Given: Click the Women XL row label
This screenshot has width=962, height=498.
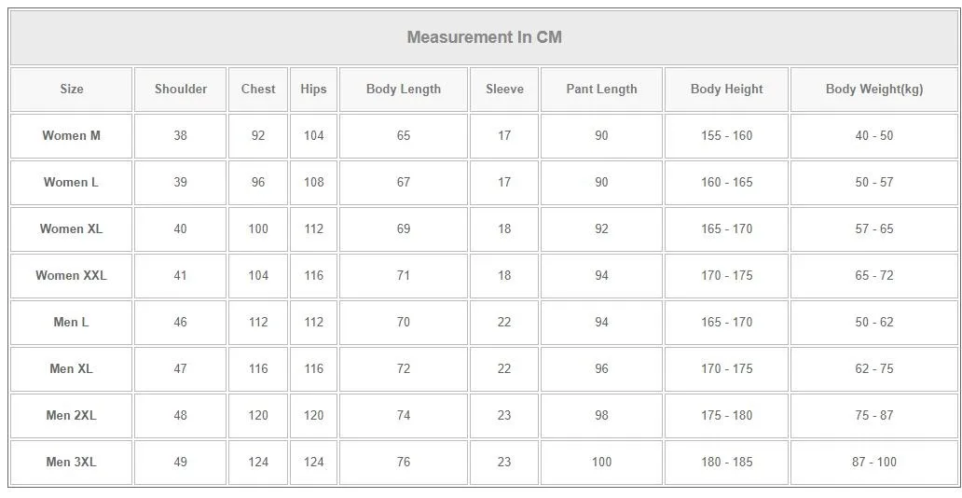Looking at the screenshot, I should (72, 229).
